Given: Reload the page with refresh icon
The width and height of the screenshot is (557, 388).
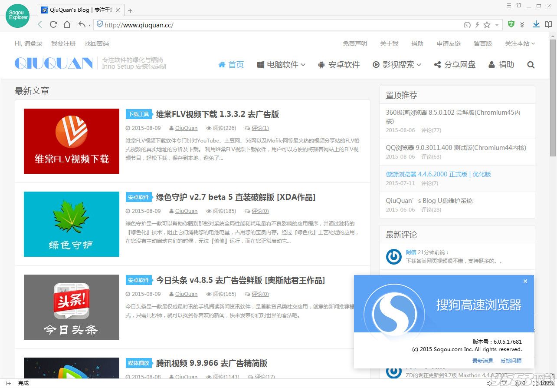Looking at the screenshot, I should (53, 25).
